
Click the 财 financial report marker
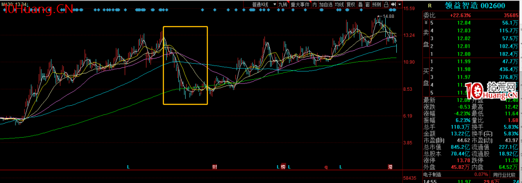click(x=215, y=167)
